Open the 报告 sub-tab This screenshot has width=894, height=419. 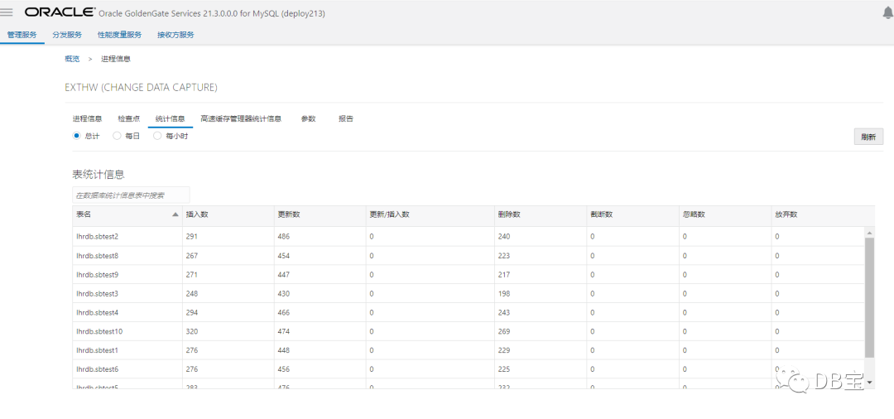click(345, 118)
